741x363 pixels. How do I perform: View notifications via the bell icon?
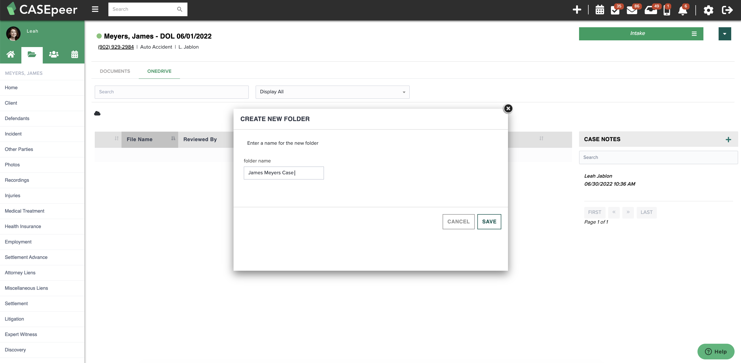pos(682,10)
